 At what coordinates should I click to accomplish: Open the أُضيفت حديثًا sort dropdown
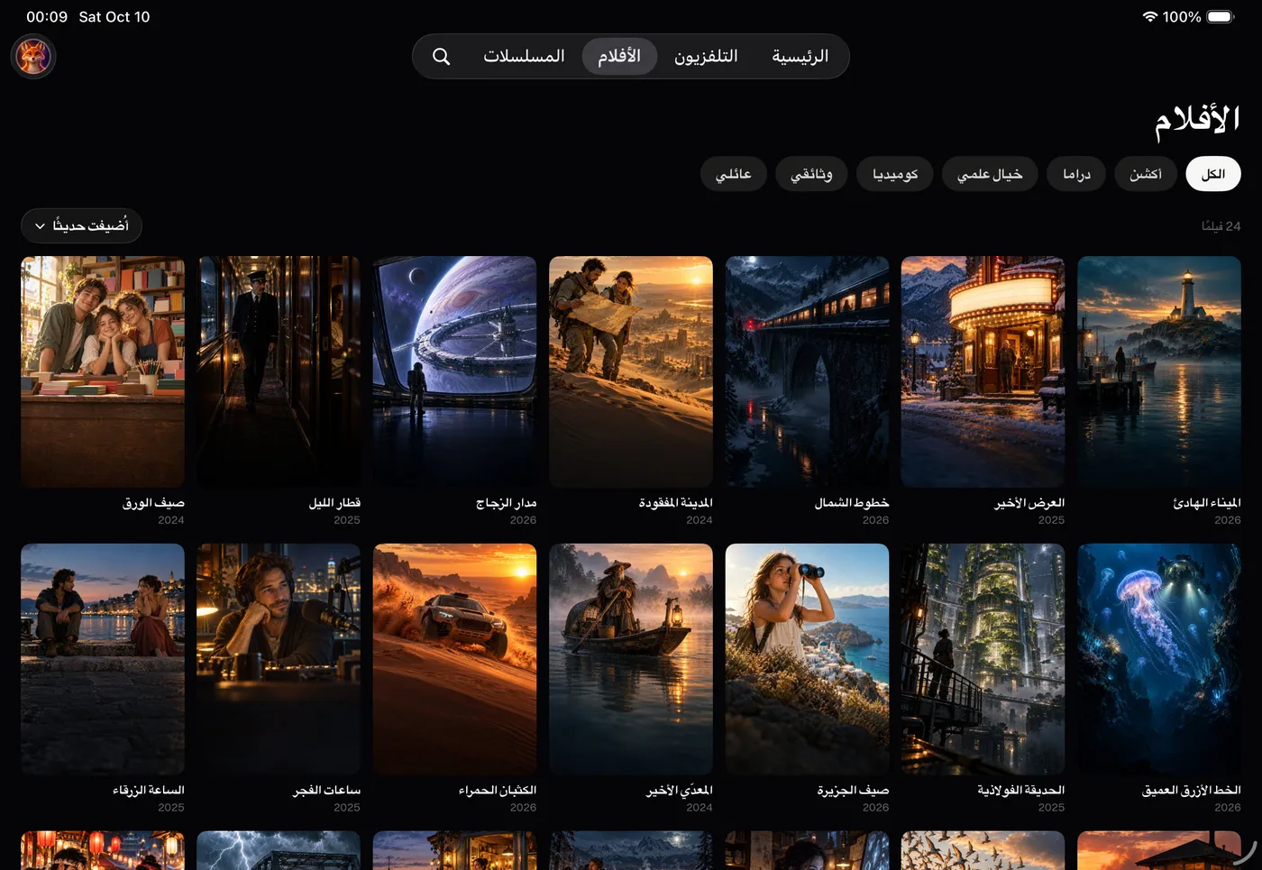pyautogui.click(x=81, y=225)
